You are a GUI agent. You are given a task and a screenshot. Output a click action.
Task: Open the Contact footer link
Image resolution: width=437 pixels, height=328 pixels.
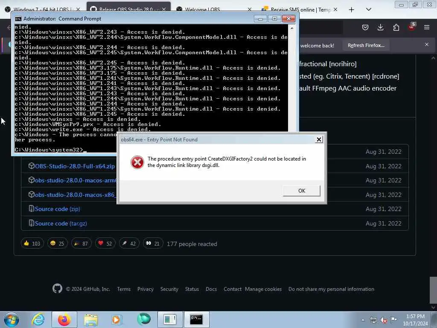pos(233,289)
